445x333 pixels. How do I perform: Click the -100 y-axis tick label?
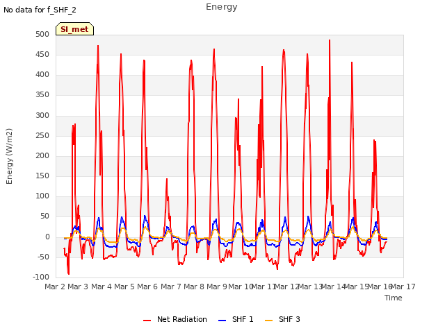point(41,277)
